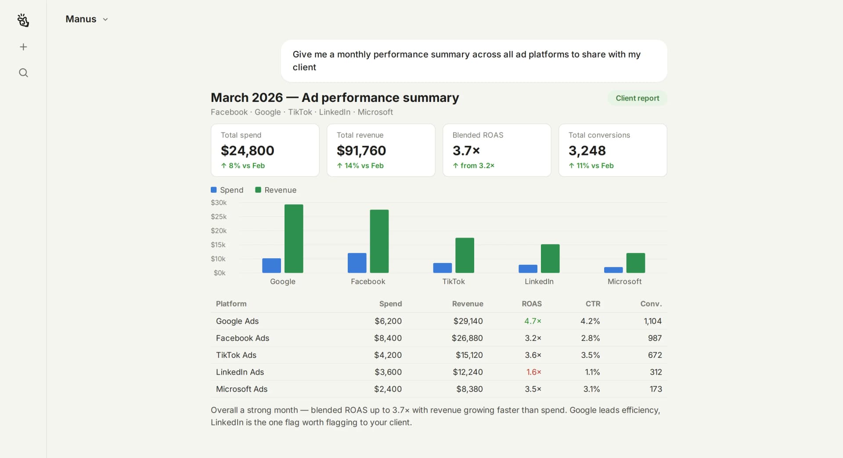Click the red 1.6× ROAS for LinkedIn Ads
The image size is (843, 458).
tap(534, 372)
